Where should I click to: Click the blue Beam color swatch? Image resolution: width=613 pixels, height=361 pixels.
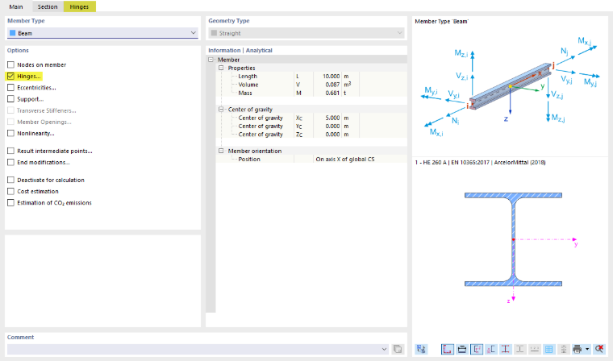[13, 33]
